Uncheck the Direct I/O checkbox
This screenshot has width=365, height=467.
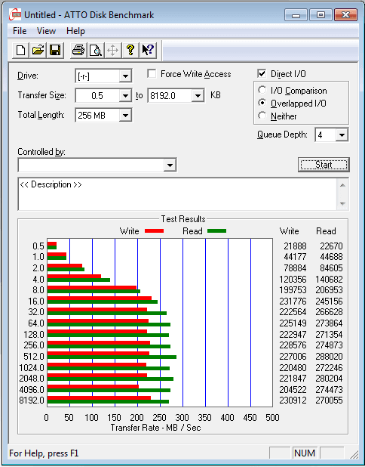point(262,73)
